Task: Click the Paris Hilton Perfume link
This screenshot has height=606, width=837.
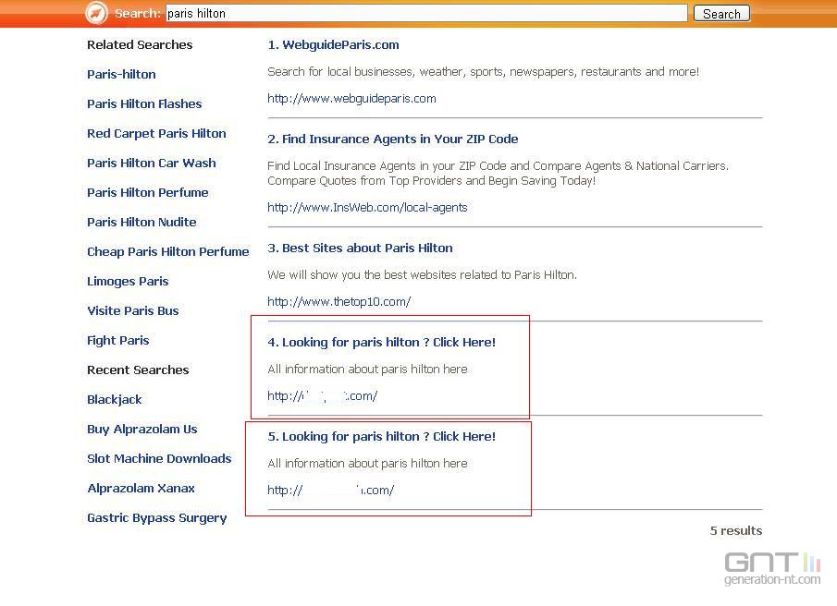Action: (x=147, y=192)
